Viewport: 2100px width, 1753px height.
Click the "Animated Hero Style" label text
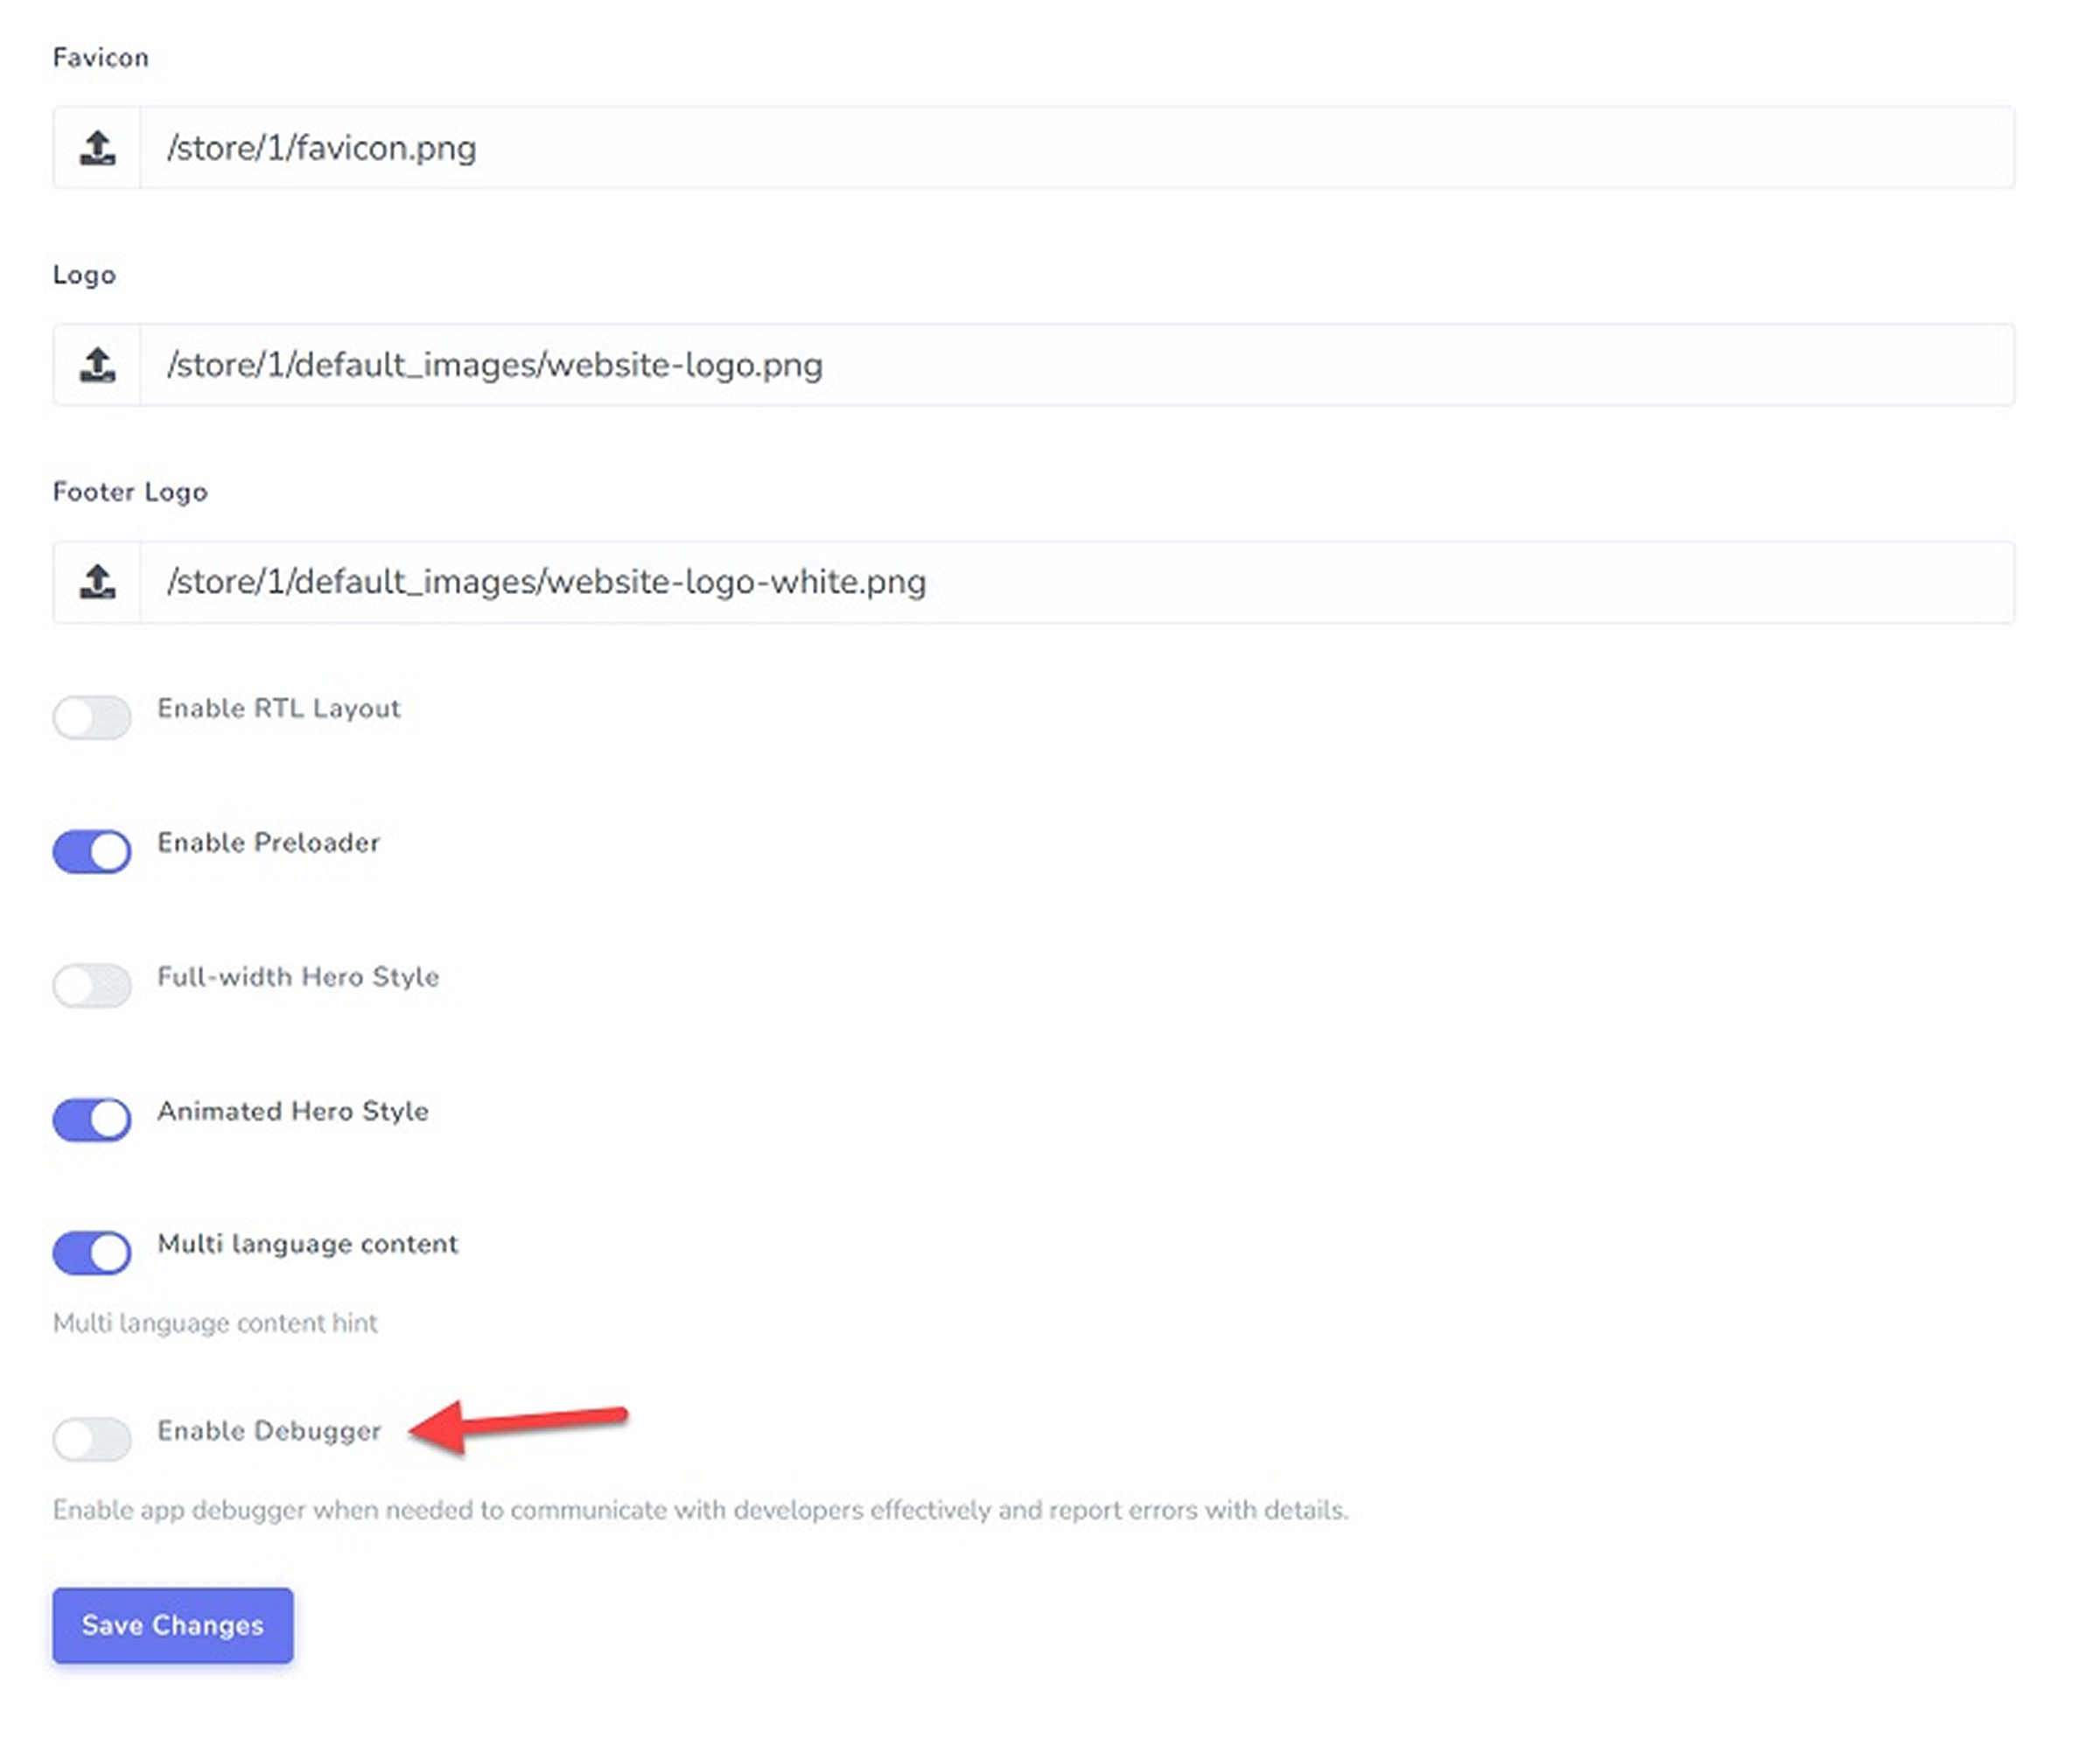[293, 1111]
